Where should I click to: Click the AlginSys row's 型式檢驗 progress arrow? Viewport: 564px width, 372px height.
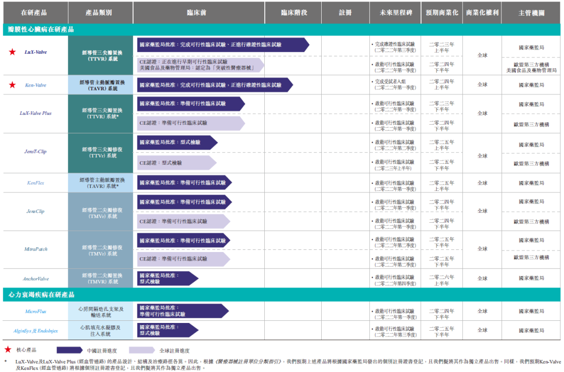(x=168, y=330)
